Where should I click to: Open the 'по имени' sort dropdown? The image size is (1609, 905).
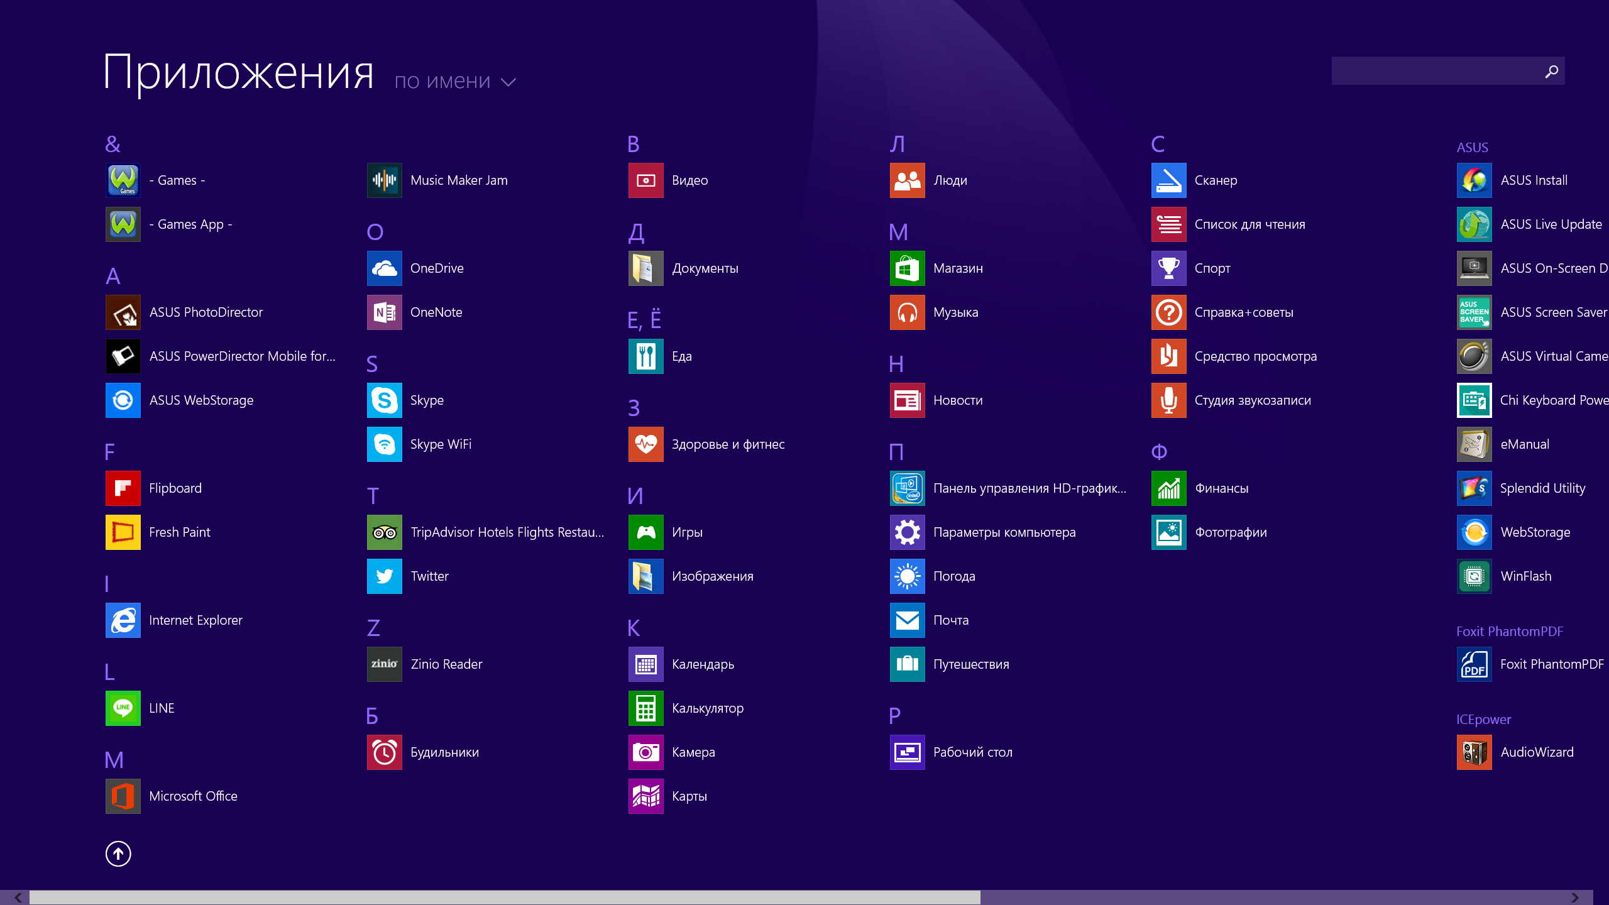tap(455, 82)
